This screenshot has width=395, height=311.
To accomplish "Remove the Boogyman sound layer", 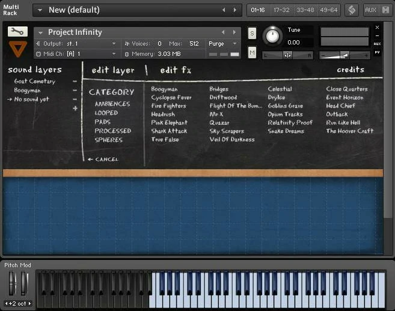I will [x=75, y=90].
